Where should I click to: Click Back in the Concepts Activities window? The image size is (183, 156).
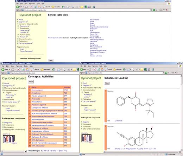pos(5,70)
